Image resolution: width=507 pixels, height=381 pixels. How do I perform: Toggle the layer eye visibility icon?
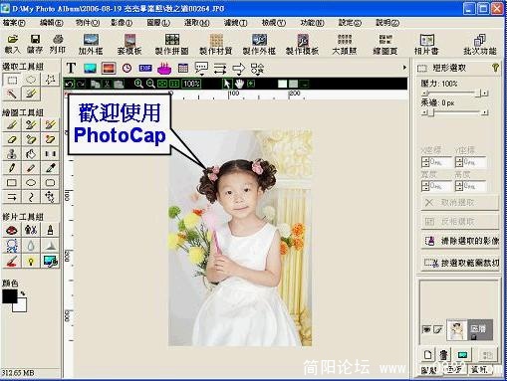point(426,329)
